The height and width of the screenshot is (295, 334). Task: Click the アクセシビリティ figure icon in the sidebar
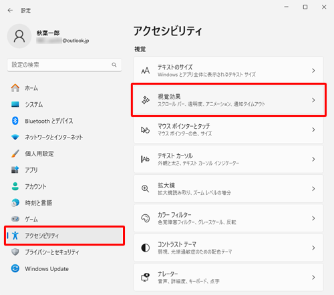click(15, 236)
